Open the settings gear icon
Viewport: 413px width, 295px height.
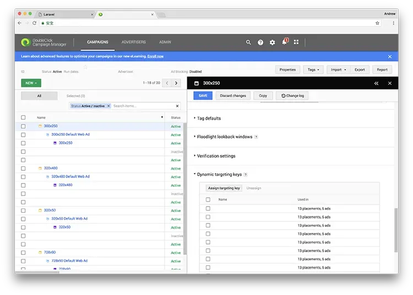[x=272, y=42]
